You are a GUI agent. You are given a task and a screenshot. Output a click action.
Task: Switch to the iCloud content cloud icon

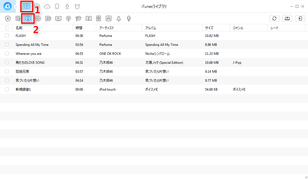[x=47, y=6]
